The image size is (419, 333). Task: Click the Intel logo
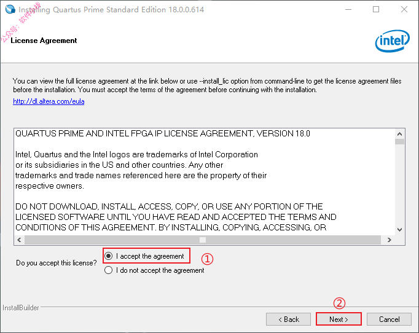click(393, 41)
